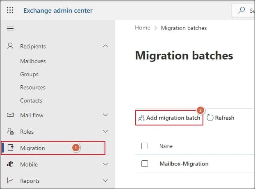
Task: Expand the Reports section chevron
Action: click(105, 181)
